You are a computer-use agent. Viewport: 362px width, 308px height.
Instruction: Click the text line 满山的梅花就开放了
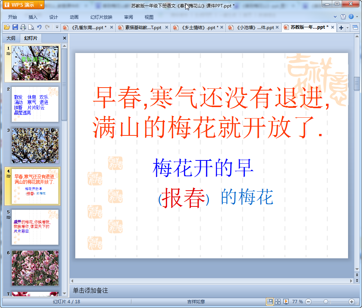pos(207,127)
